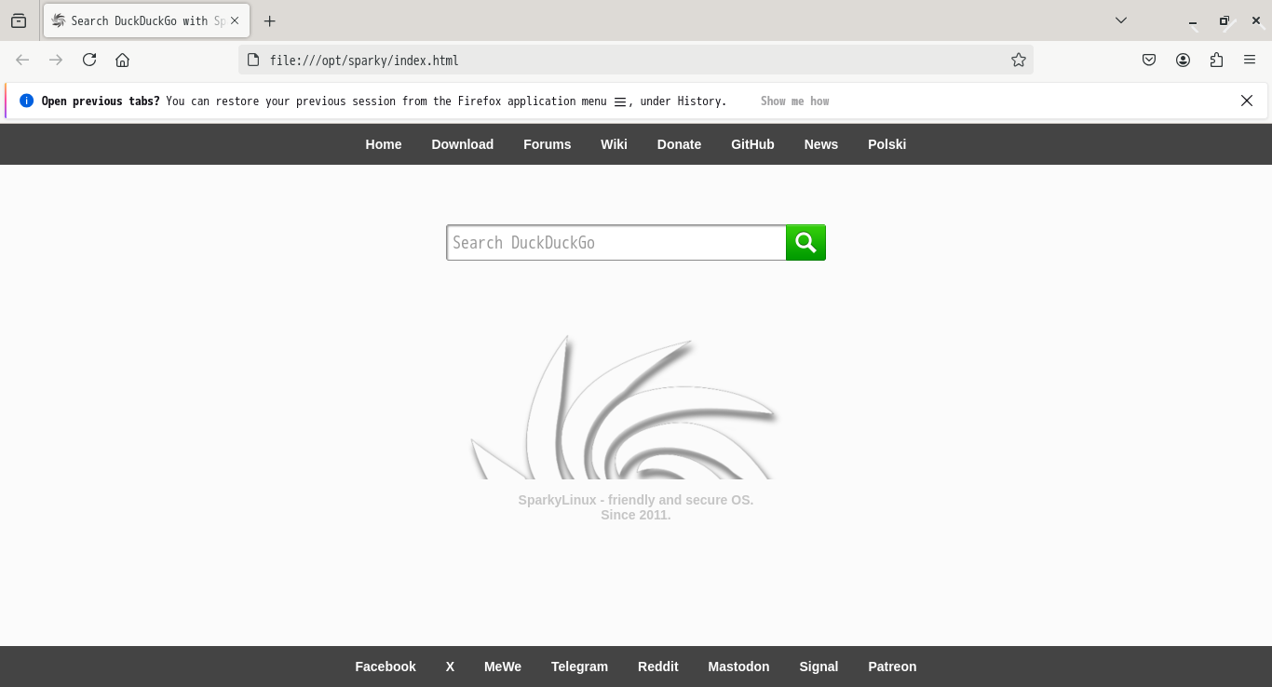Open the Home menu link
This screenshot has width=1272, height=687.
pos(384,144)
